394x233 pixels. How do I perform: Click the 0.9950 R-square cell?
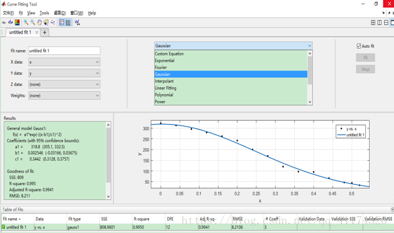pyautogui.click(x=149, y=227)
